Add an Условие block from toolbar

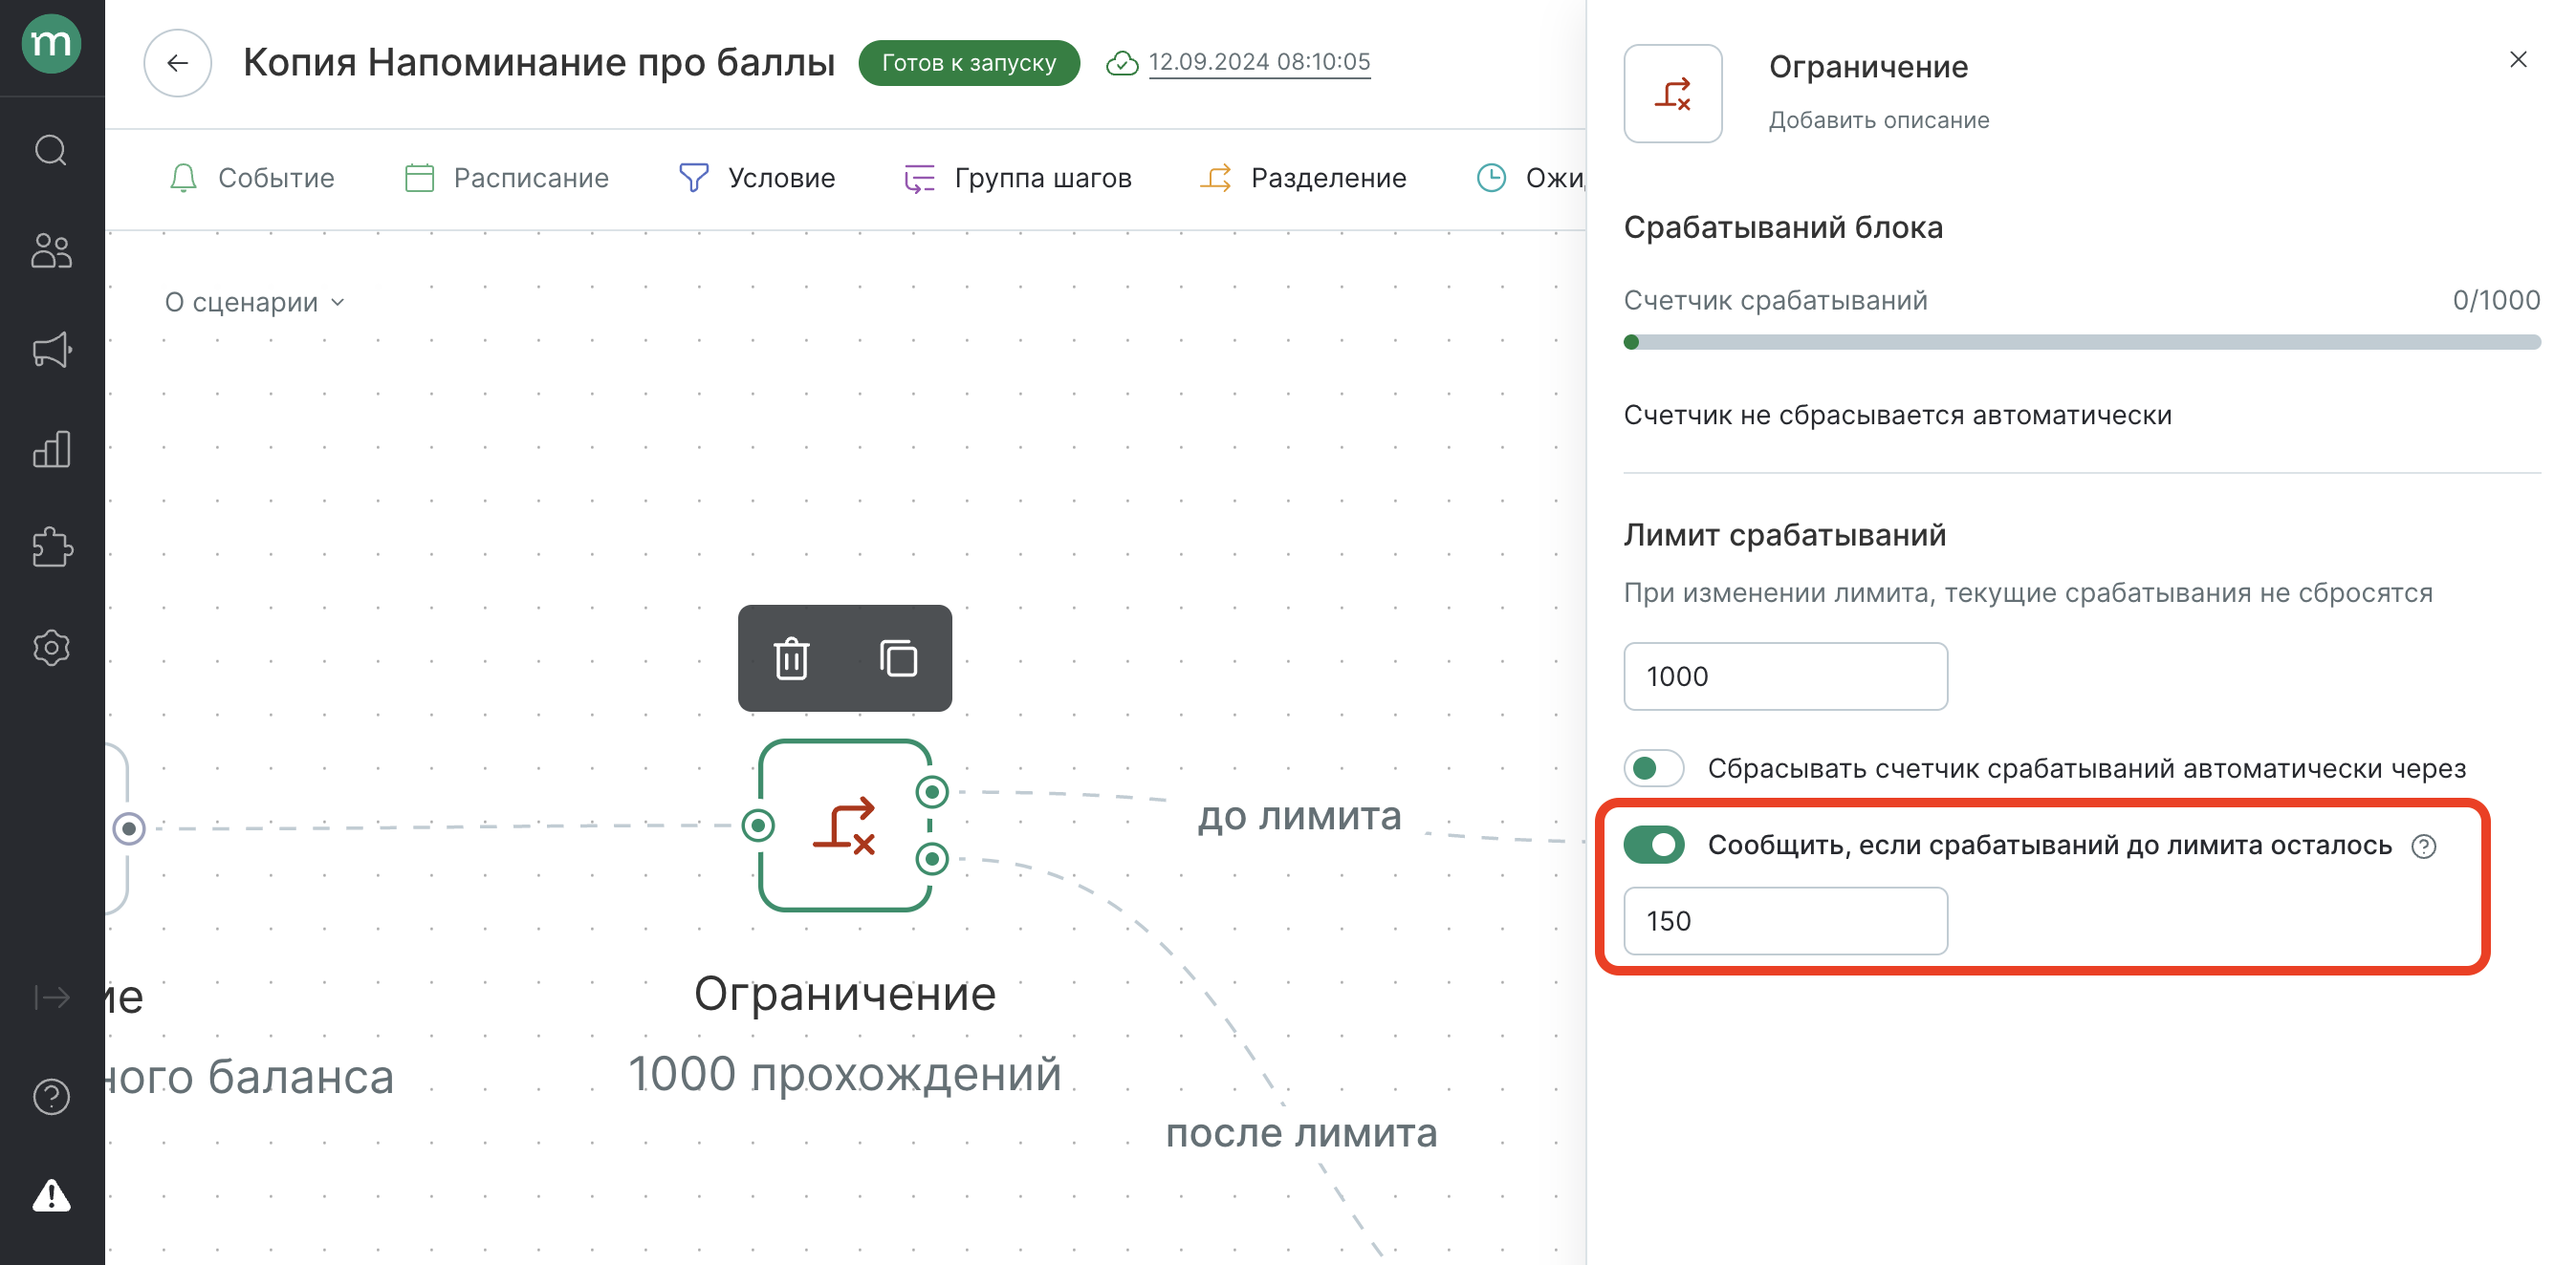(756, 178)
